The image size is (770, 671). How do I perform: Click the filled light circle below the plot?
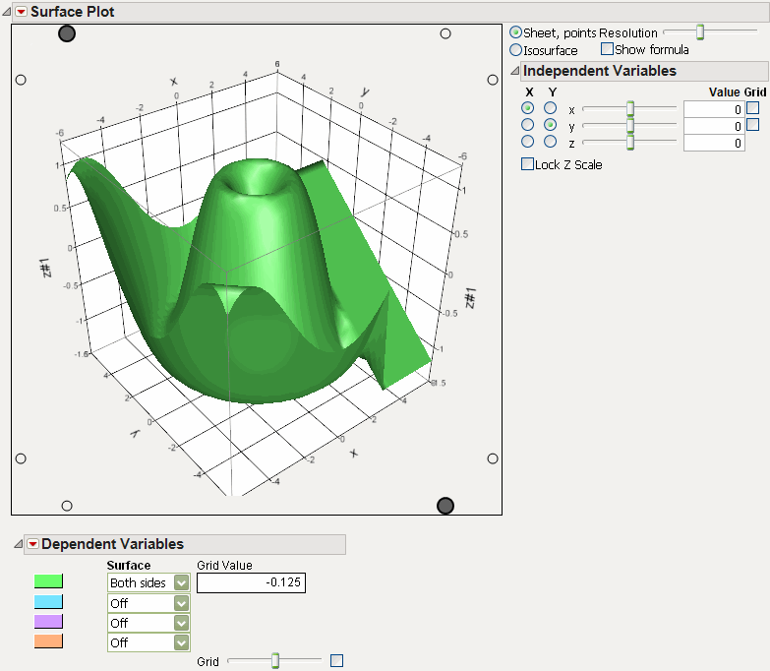pyautogui.click(x=445, y=506)
